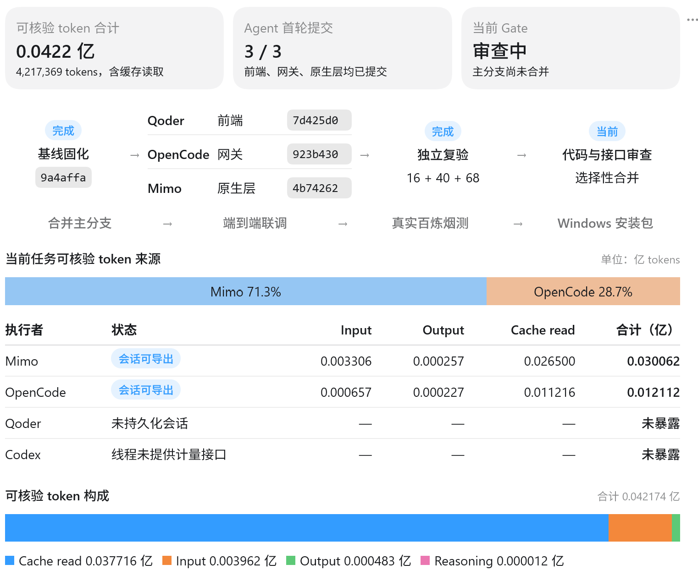This screenshot has width=698, height=581.
Task: Click the 端到端联调 pending step
Action: tap(255, 223)
